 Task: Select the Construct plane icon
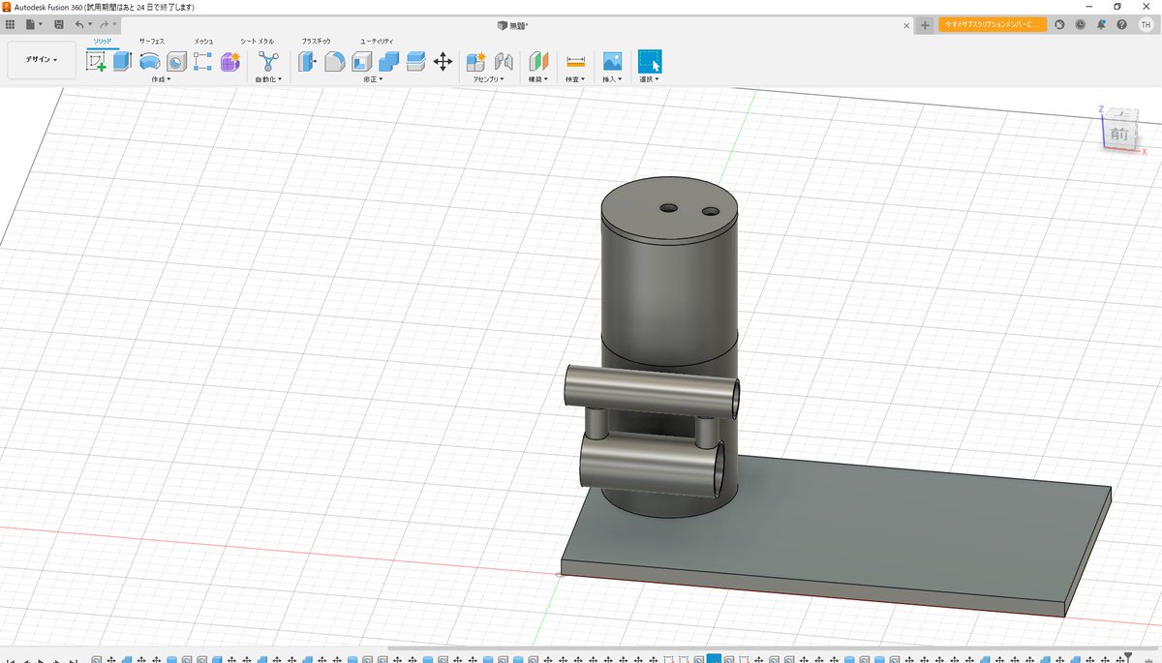pyautogui.click(x=538, y=62)
